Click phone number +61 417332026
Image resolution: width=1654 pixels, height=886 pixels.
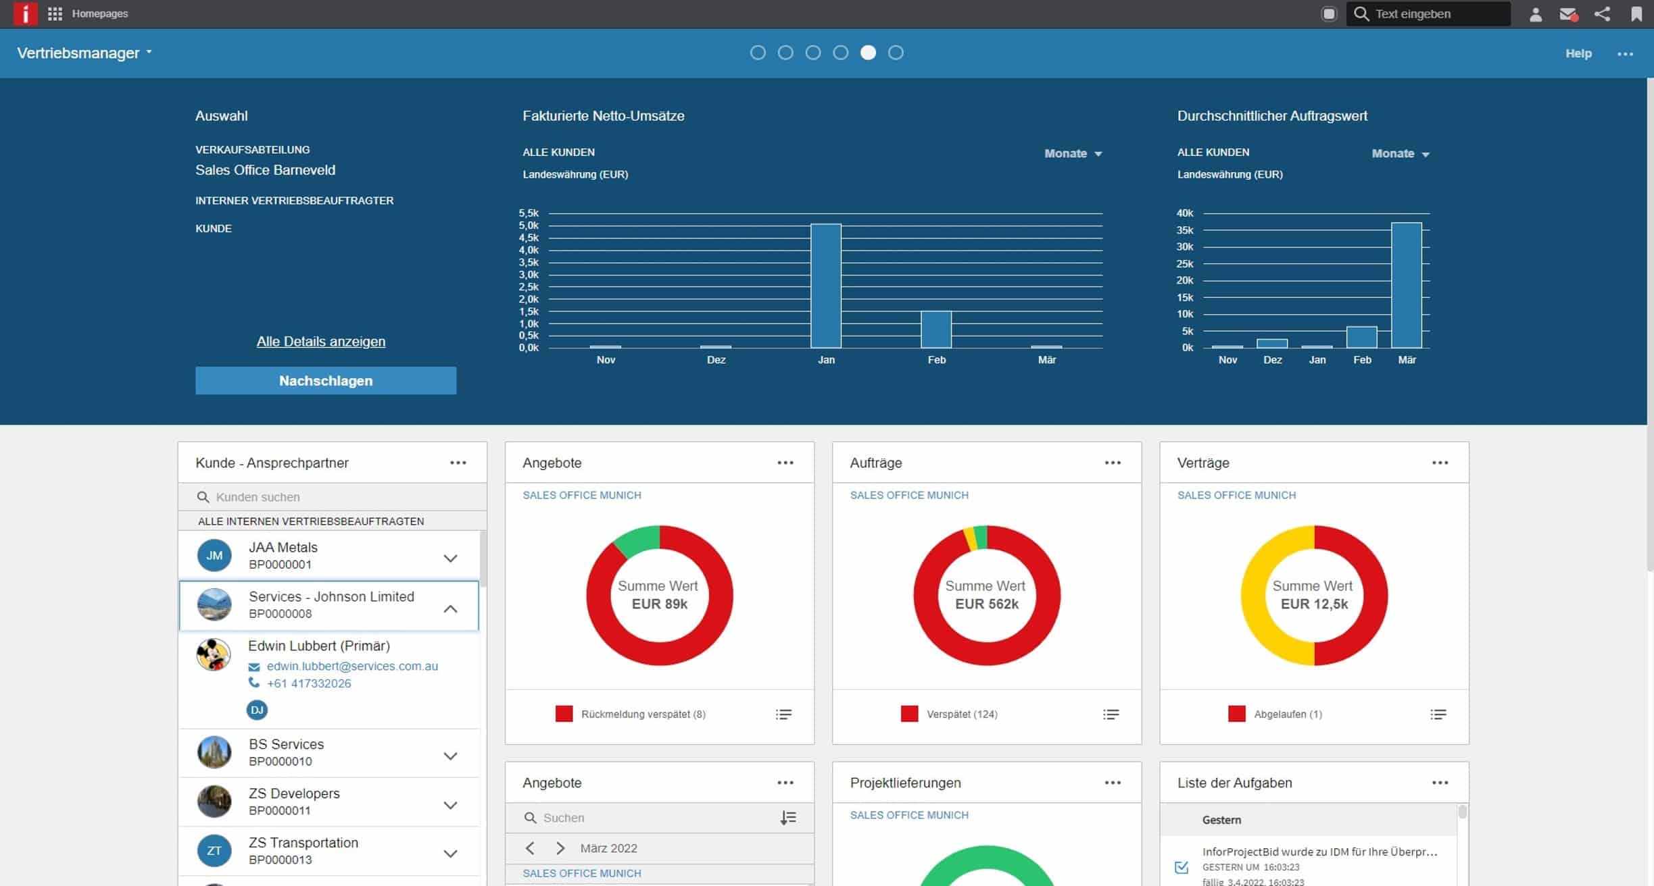click(309, 683)
